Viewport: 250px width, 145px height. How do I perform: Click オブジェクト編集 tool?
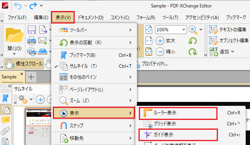point(229,41)
